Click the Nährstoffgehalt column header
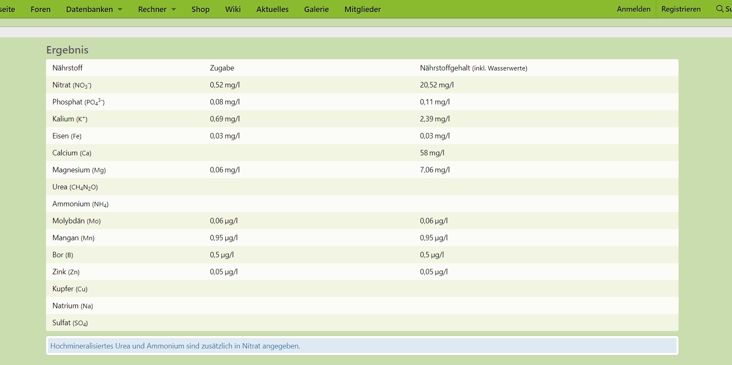Image resolution: width=732 pixels, height=365 pixels. (474, 68)
